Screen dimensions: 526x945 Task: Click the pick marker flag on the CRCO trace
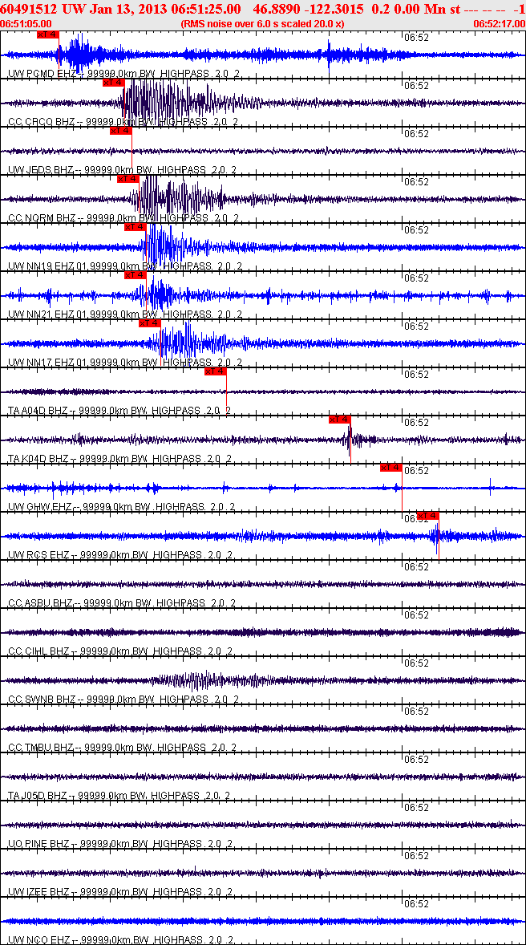[113, 83]
